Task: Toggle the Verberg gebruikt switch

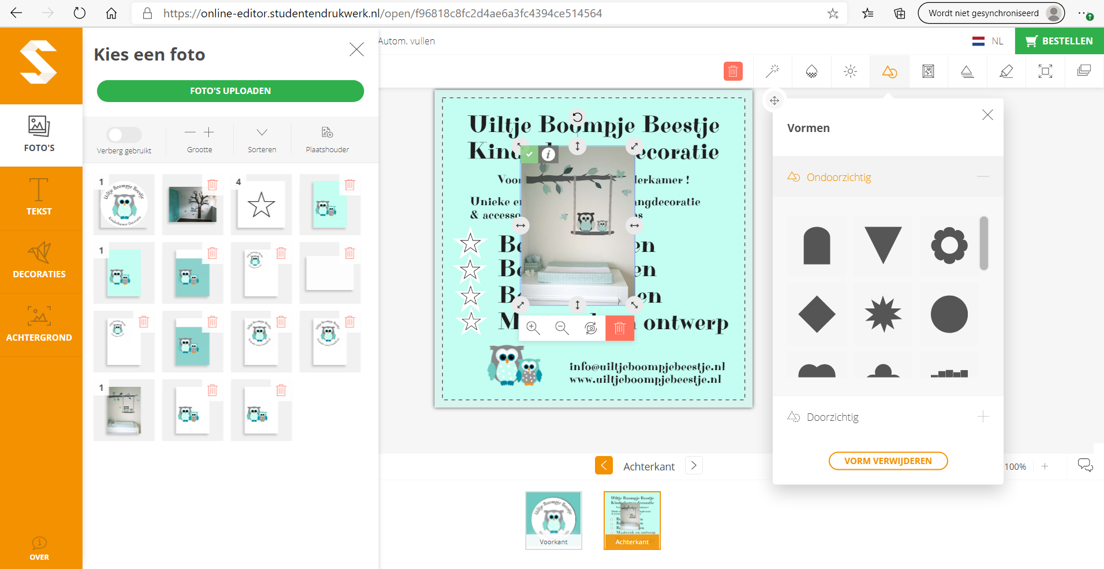Action: click(124, 134)
